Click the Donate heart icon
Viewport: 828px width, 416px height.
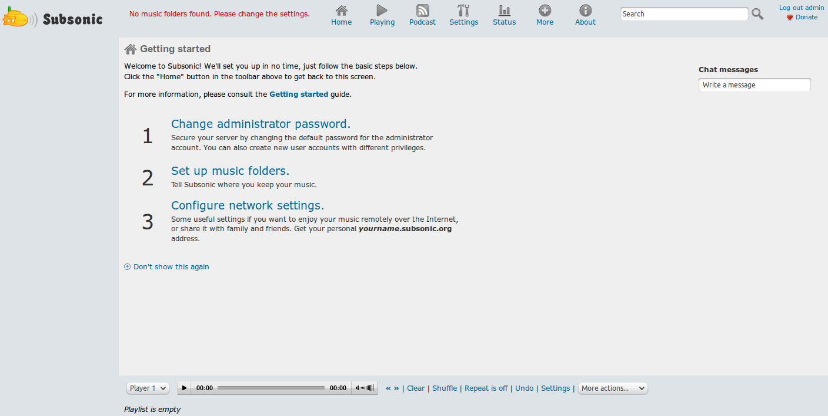tap(790, 18)
